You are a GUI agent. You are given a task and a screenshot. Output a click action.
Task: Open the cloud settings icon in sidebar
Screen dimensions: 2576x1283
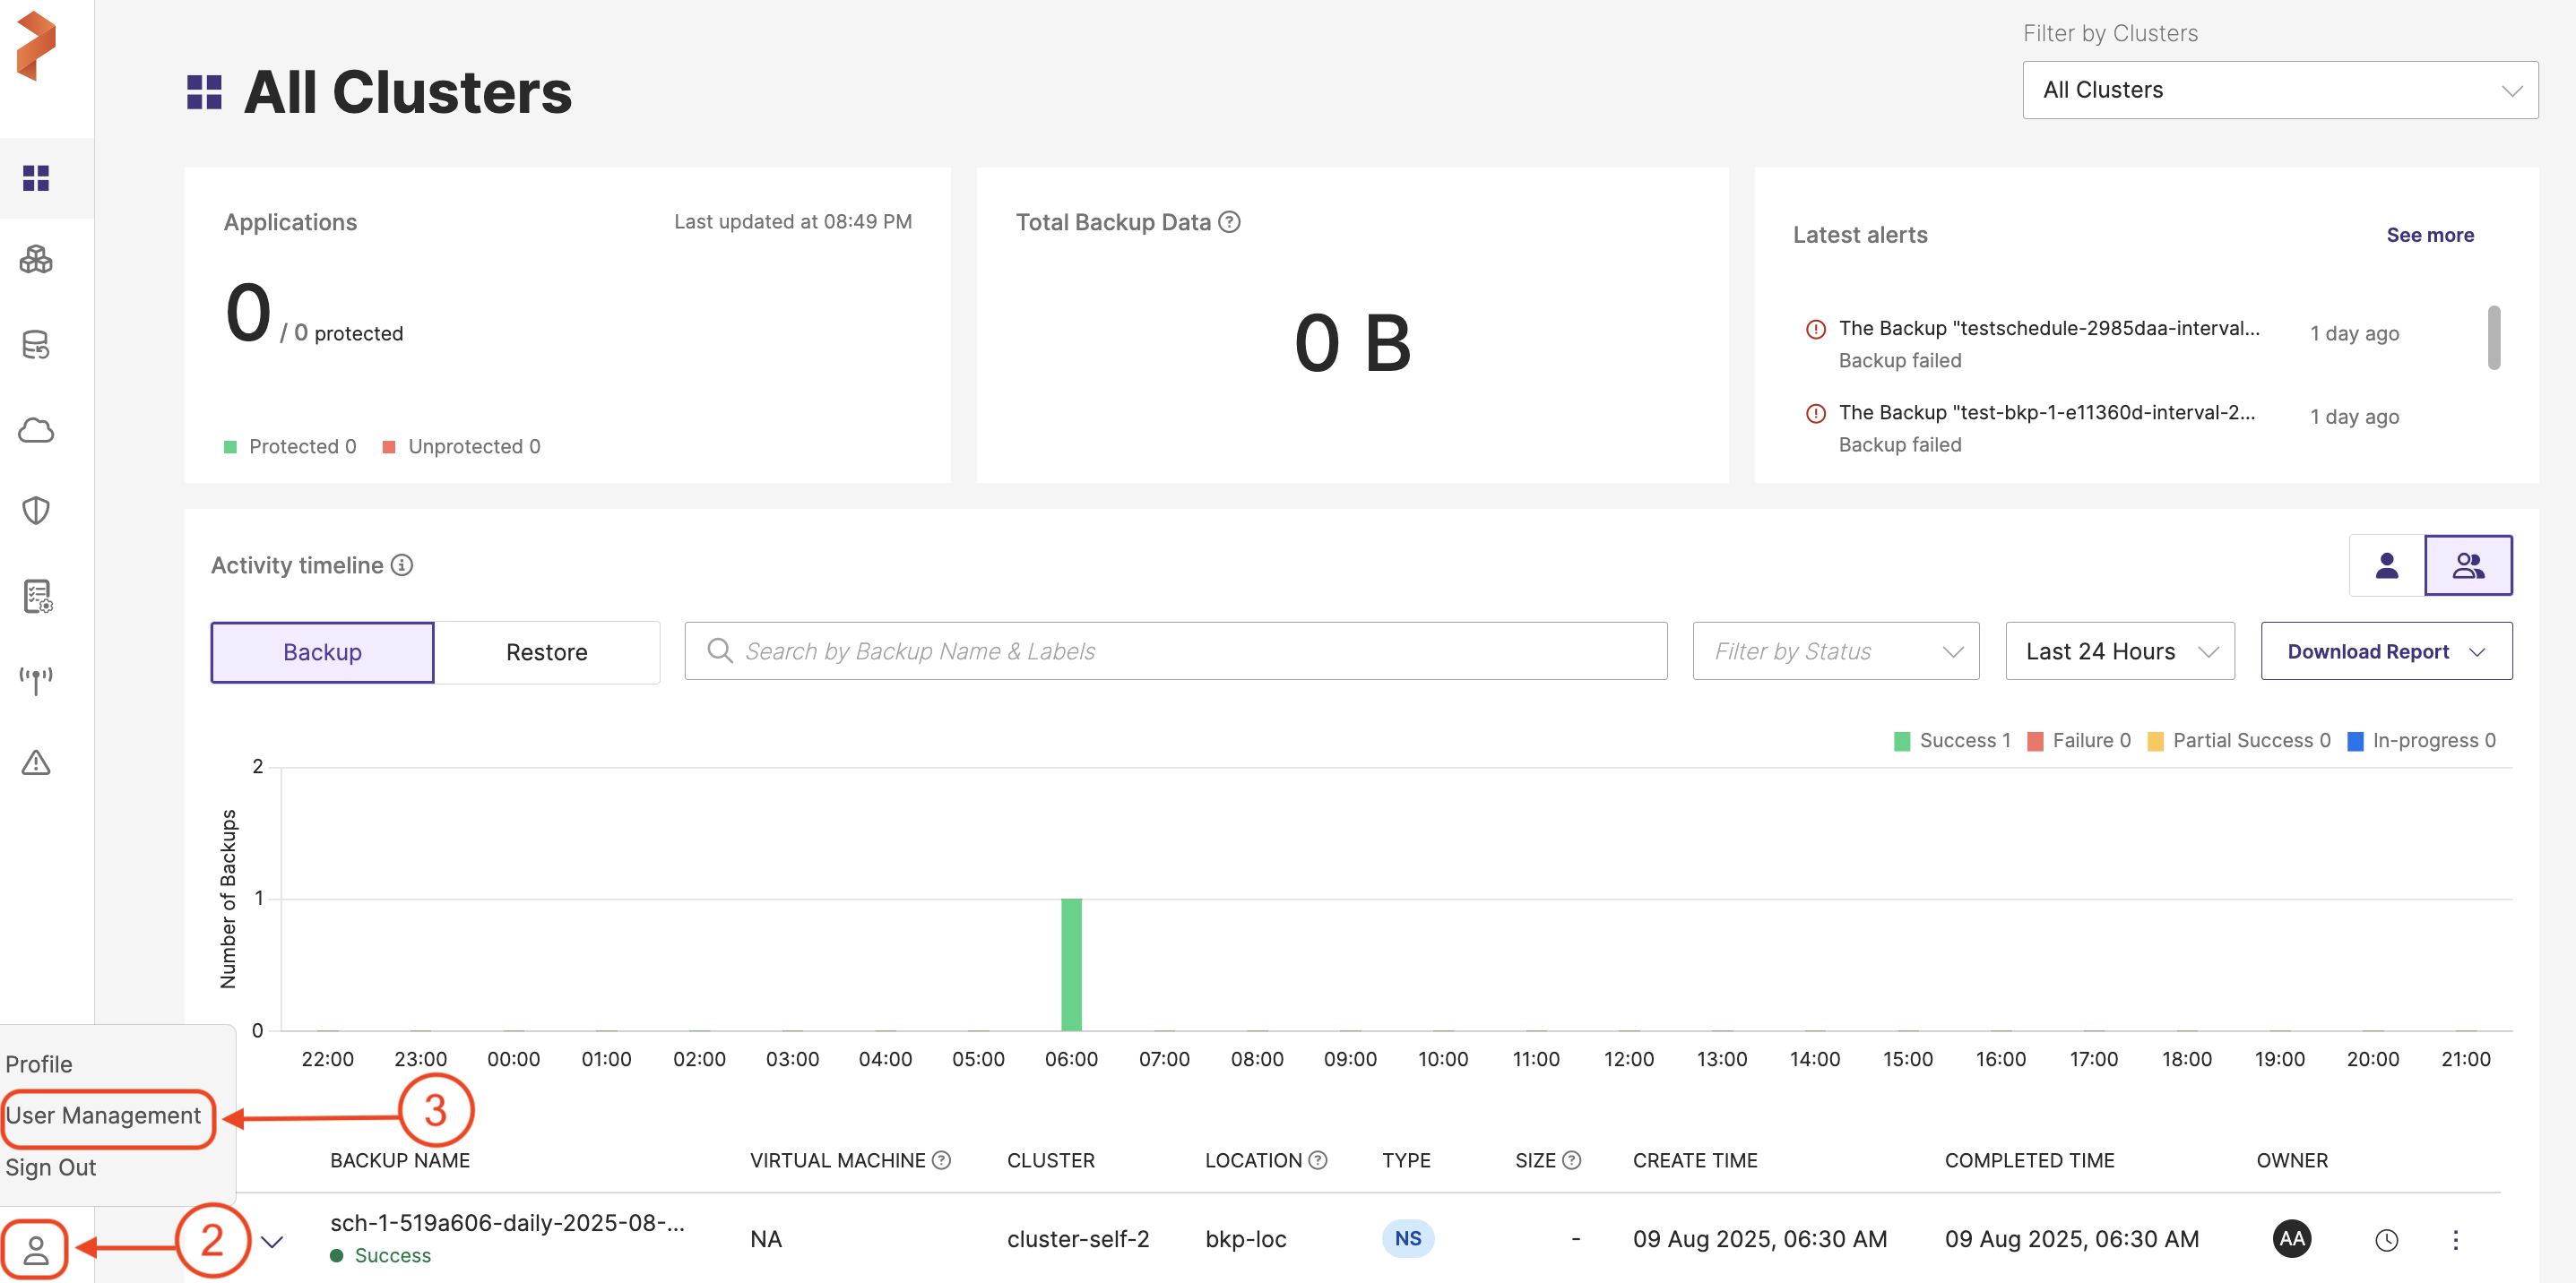(x=36, y=430)
